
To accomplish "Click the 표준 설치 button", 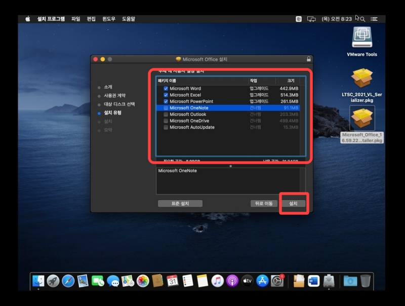I will point(180,204).
